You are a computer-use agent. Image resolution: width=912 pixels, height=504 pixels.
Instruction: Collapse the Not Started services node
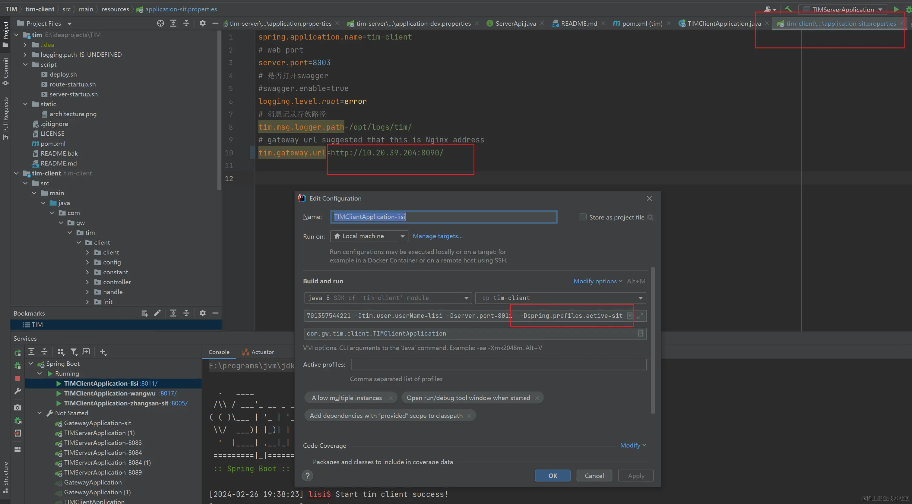[x=40, y=413]
